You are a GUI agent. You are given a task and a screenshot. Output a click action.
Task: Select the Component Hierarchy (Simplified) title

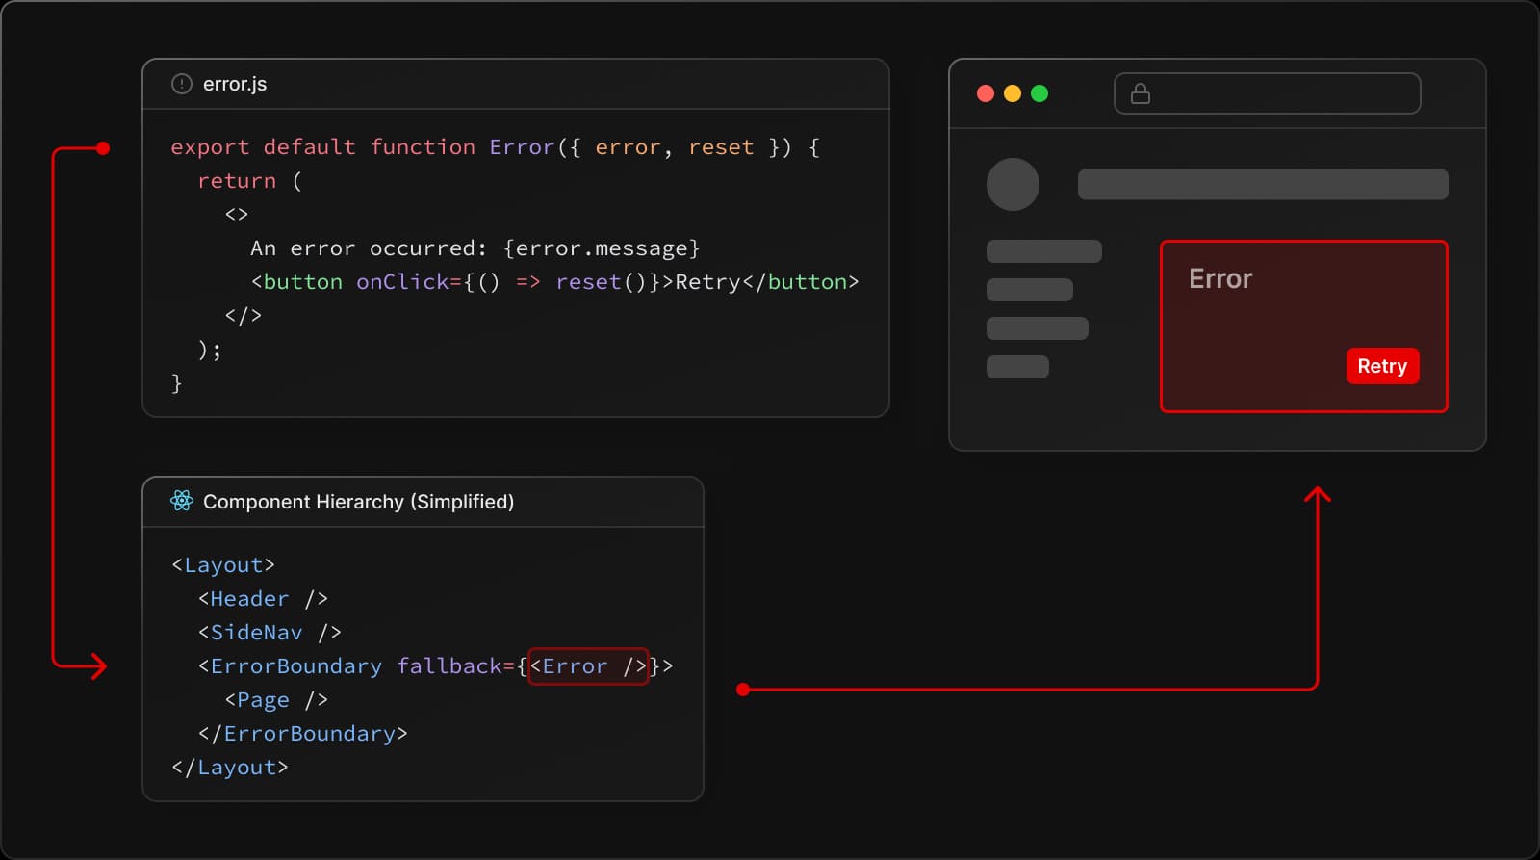pos(358,502)
